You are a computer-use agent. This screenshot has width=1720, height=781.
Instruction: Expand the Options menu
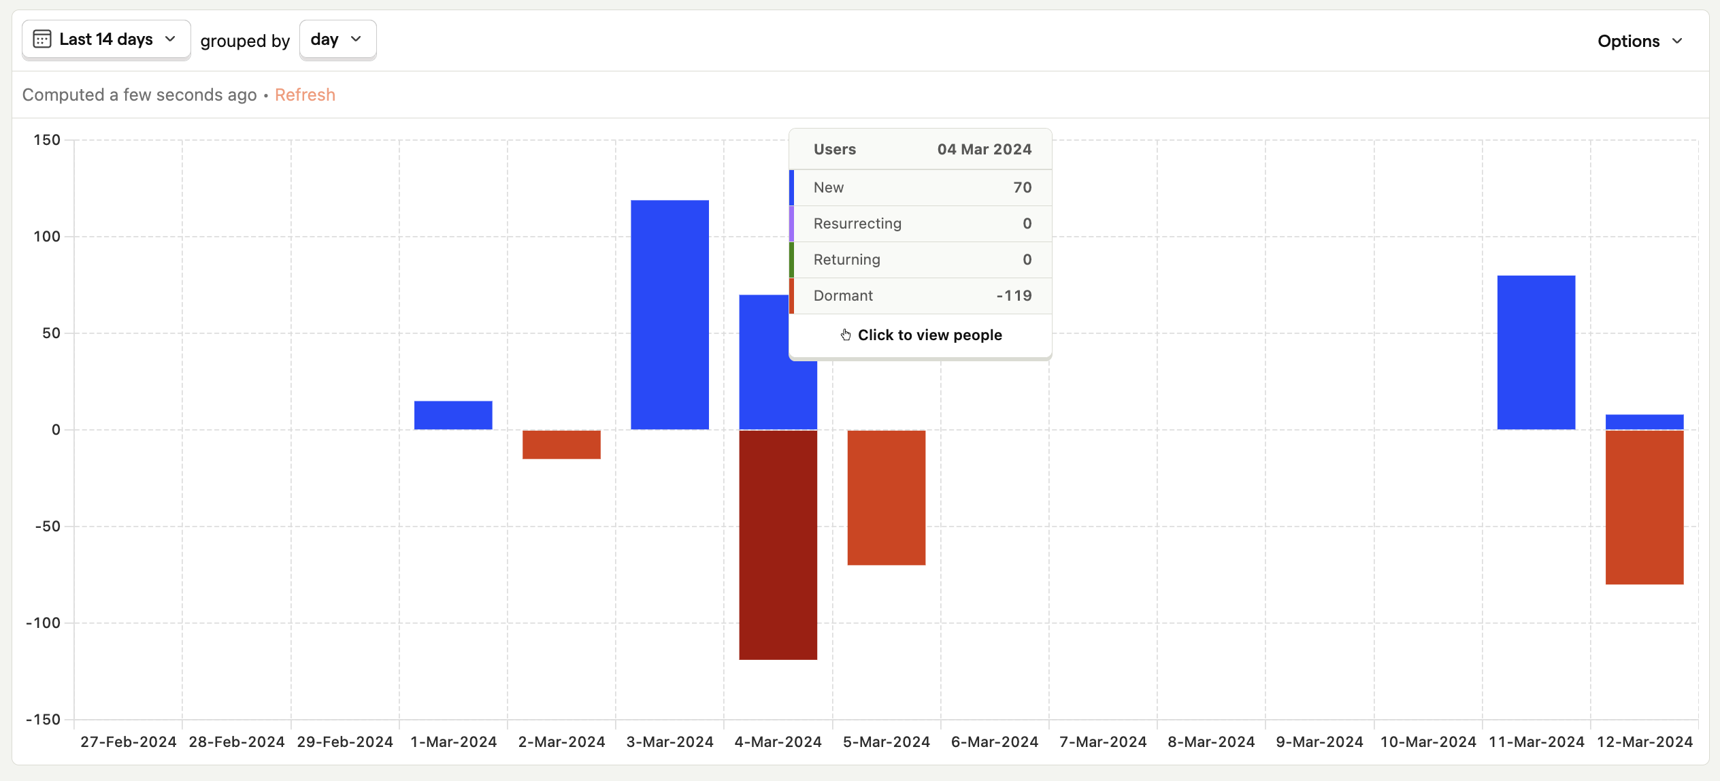click(x=1640, y=41)
